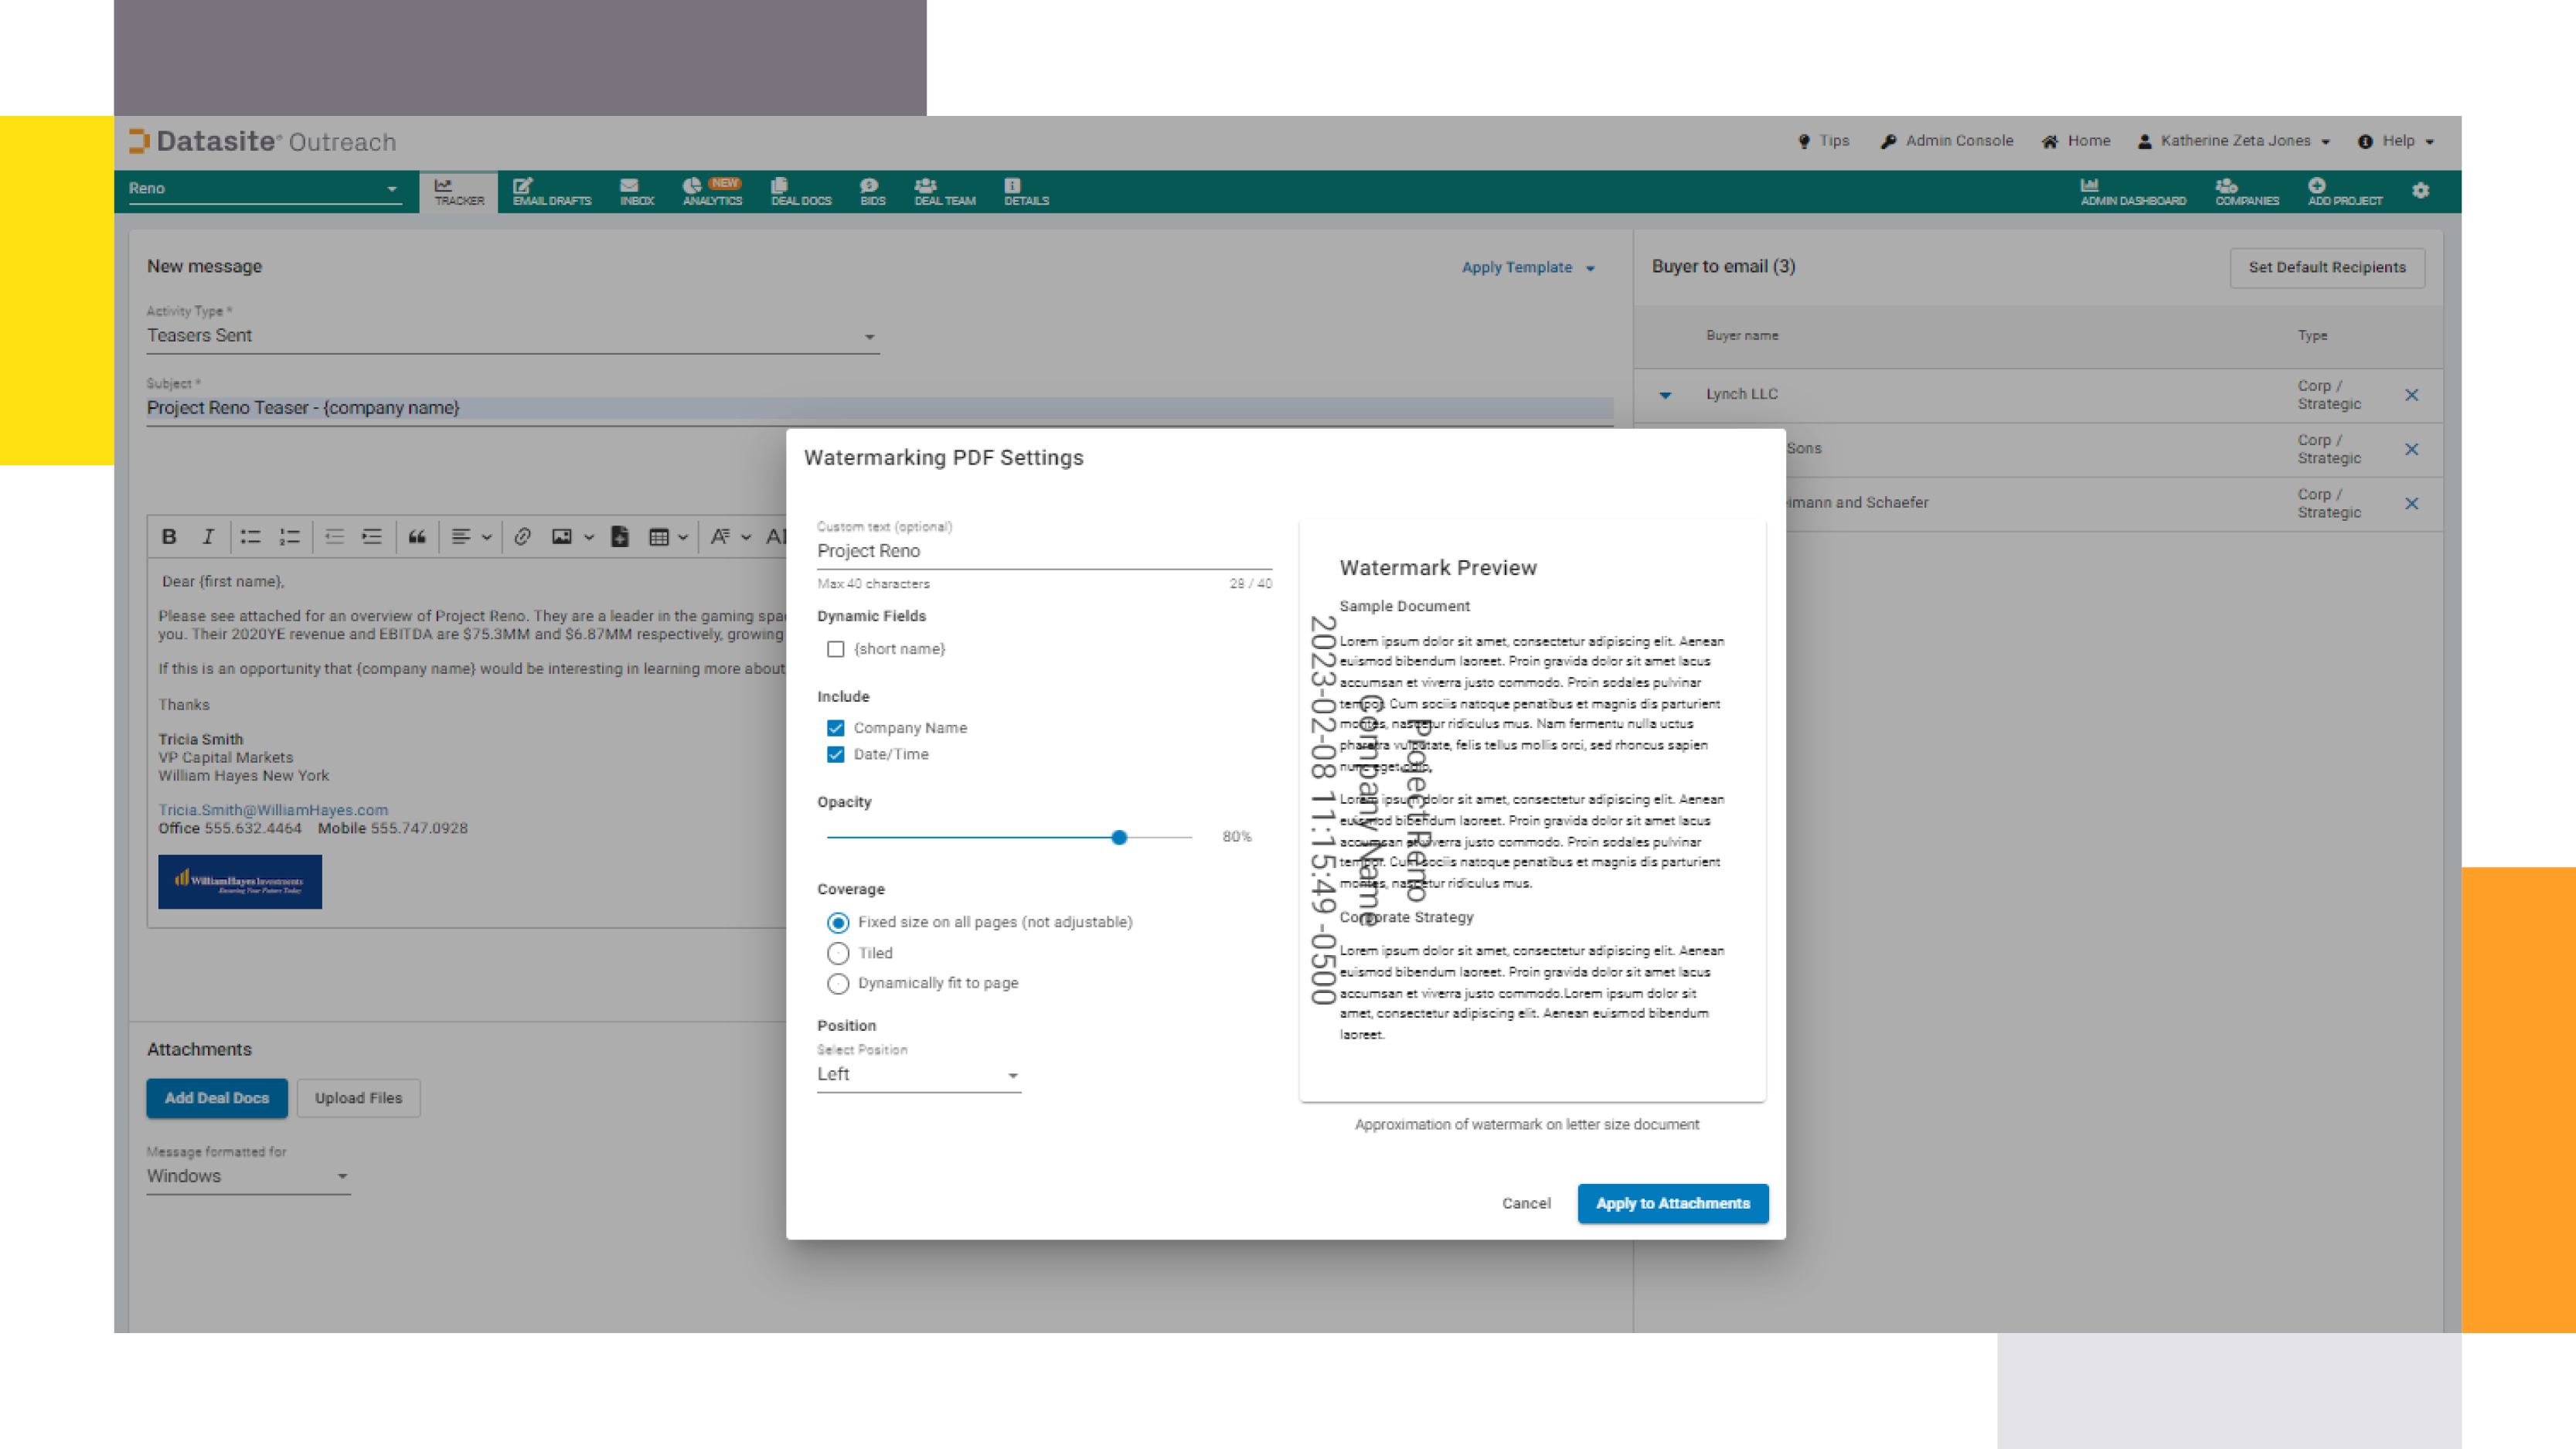Screen dimensions: 2576x1449
Task: Open the Select Position dropdown set to Left
Action: click(x=918, y=1075)
